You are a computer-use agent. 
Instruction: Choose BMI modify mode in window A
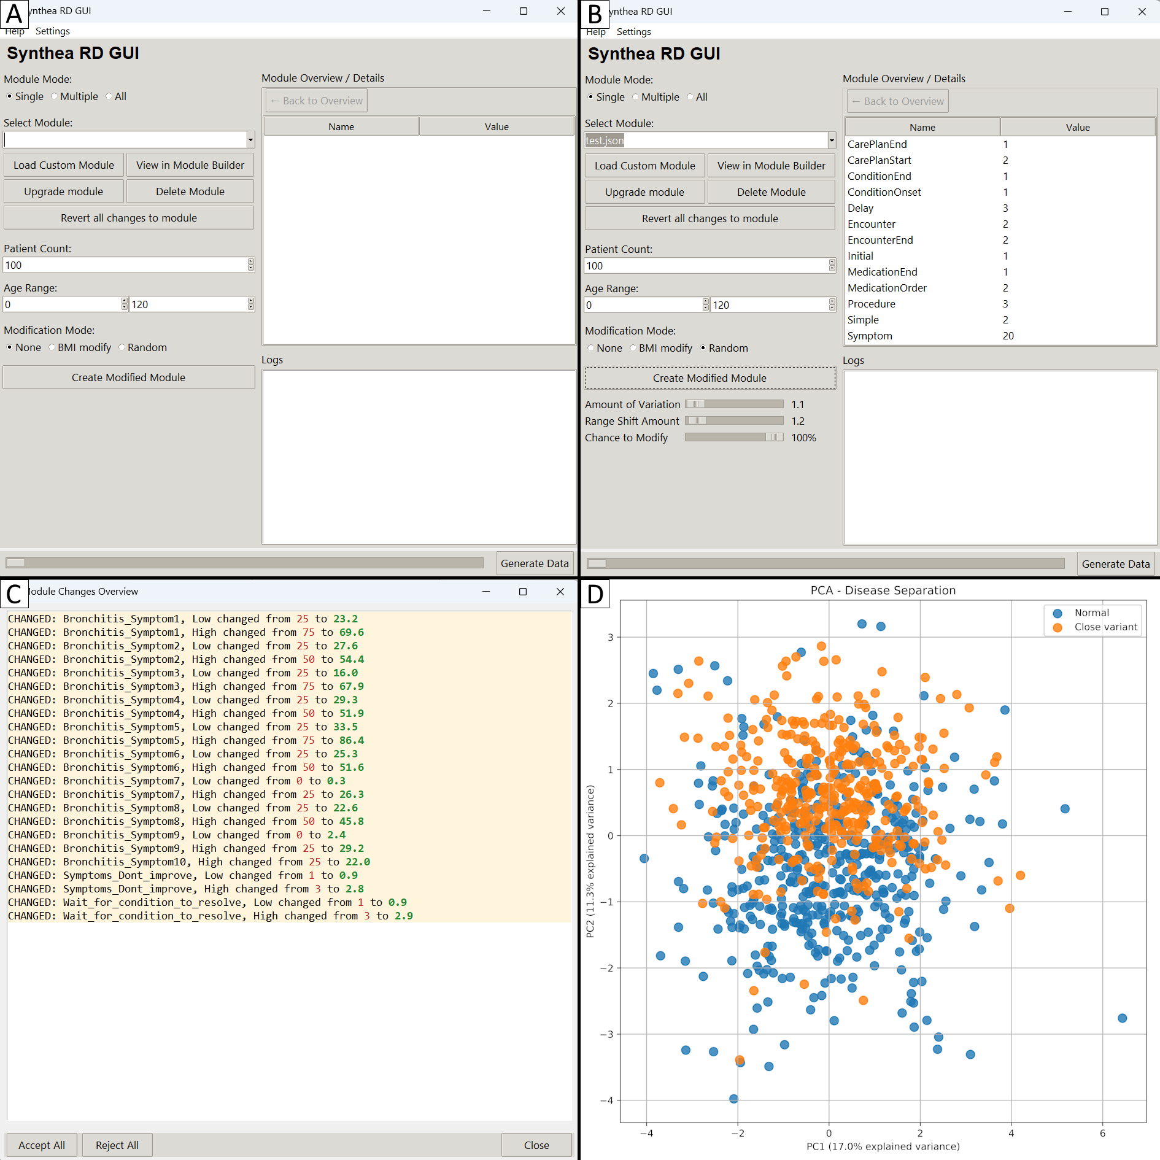coord(80,347)
